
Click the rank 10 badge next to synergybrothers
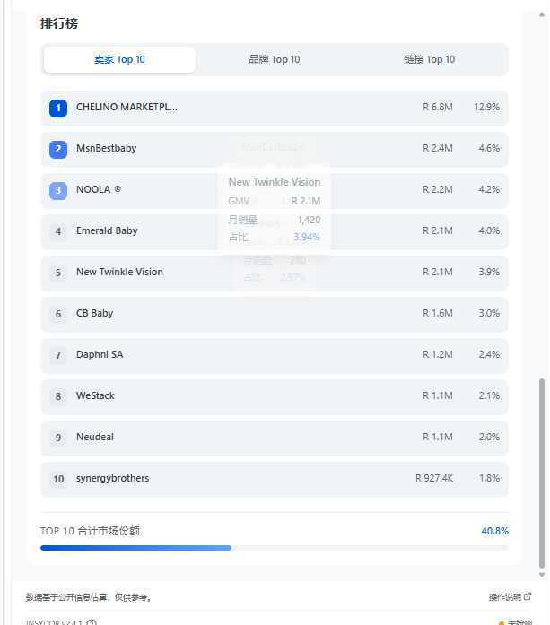coord(58,479)
